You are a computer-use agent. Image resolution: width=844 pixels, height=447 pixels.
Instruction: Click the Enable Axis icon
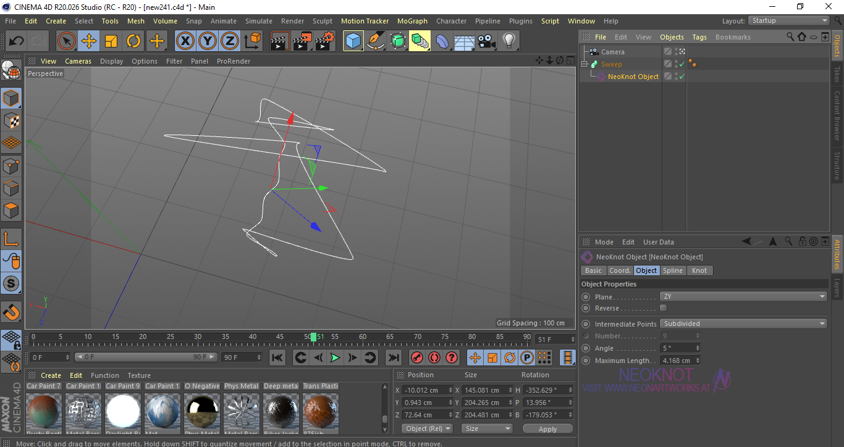(12, 239)
